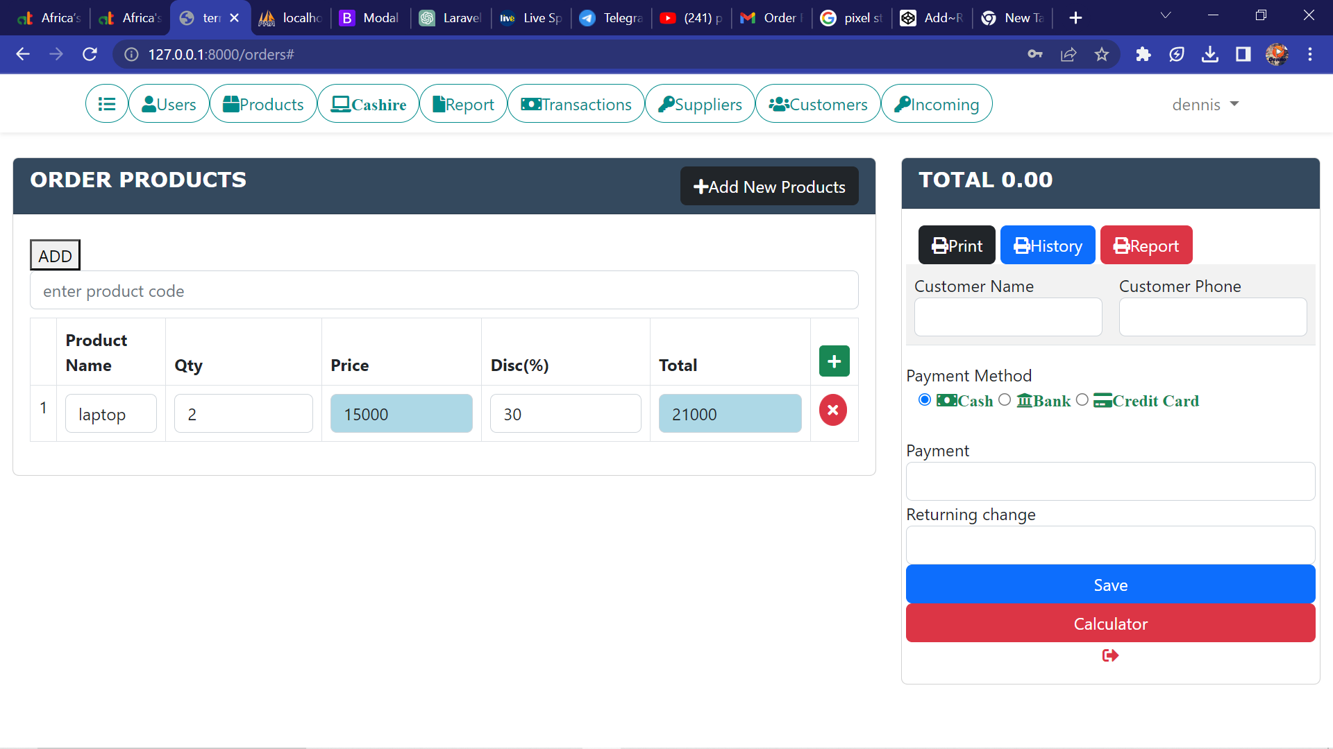Viewport: 1333px width, 749px height.
Task: Reload the page
Action: click(90, 55)
